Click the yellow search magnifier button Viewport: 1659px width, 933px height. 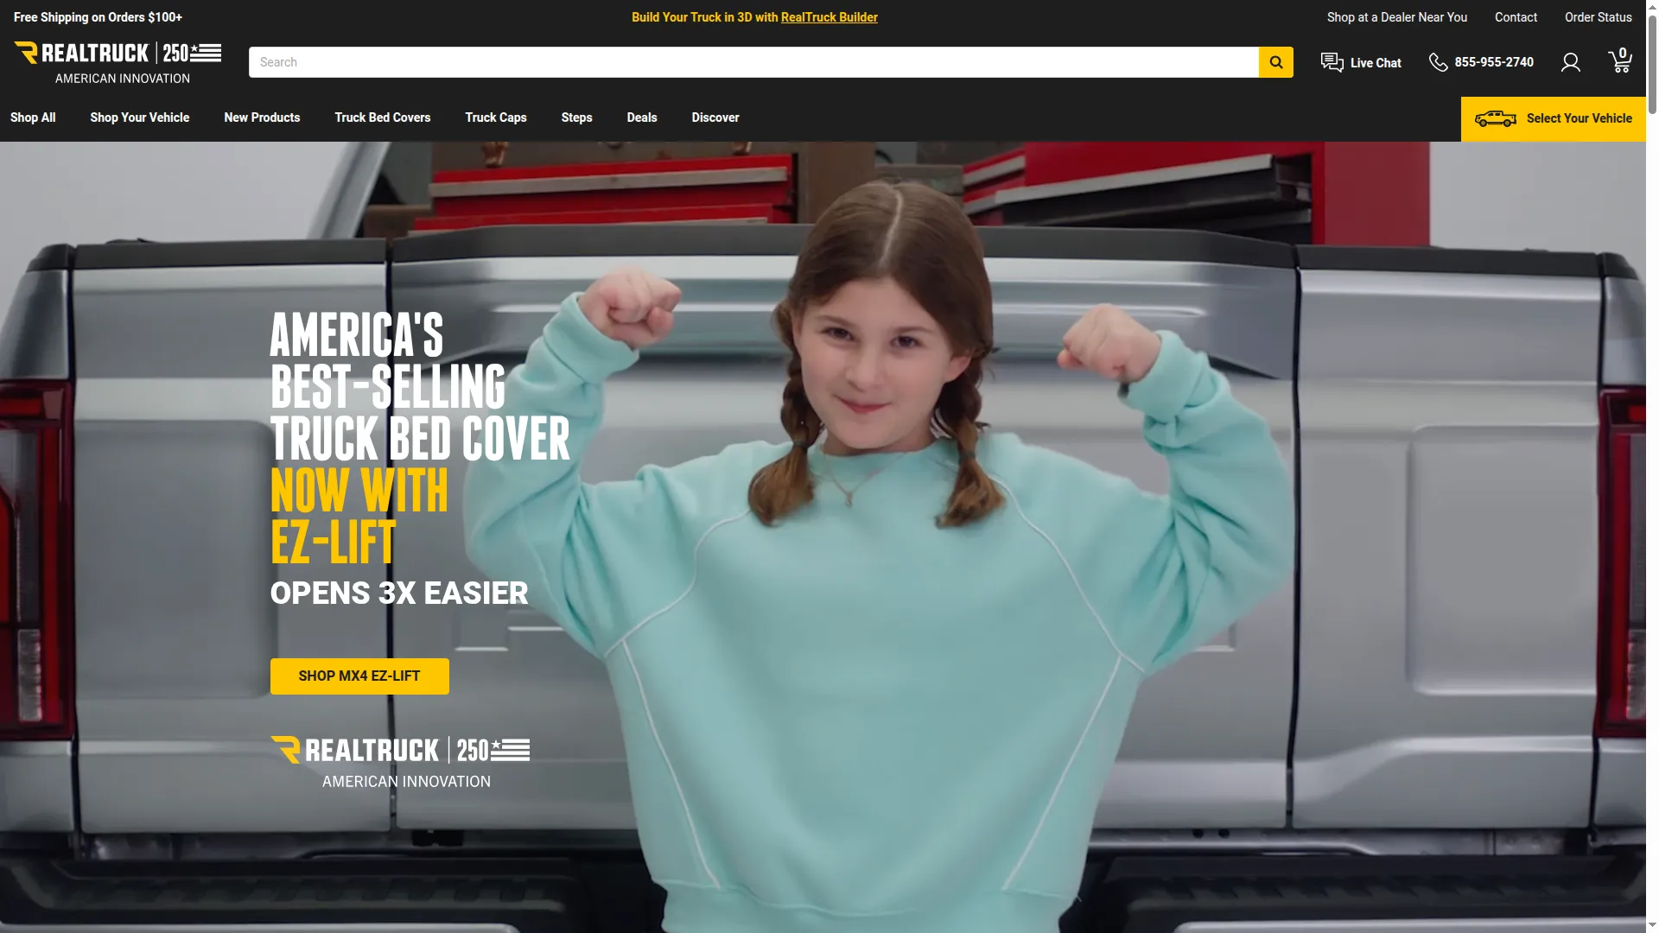(x=1275, y=62)
